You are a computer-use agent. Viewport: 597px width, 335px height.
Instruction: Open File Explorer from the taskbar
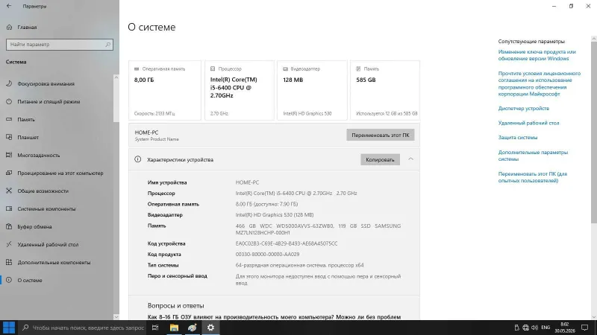[174, 328]
